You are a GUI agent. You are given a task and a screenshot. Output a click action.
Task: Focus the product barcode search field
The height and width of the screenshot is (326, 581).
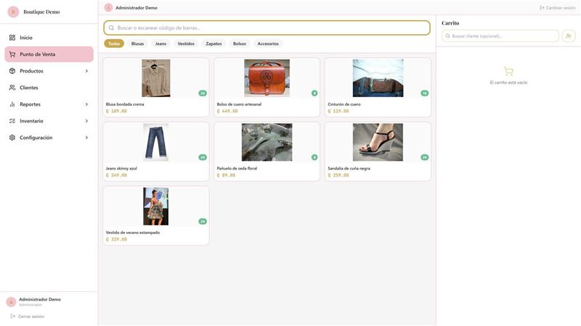click(x=267, y=28)
